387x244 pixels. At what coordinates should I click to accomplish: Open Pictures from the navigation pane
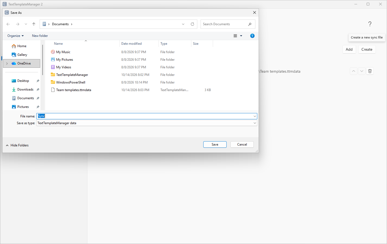point(23,107)
